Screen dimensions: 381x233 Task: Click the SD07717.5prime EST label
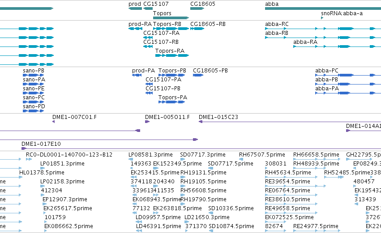[x=231, y=164]
